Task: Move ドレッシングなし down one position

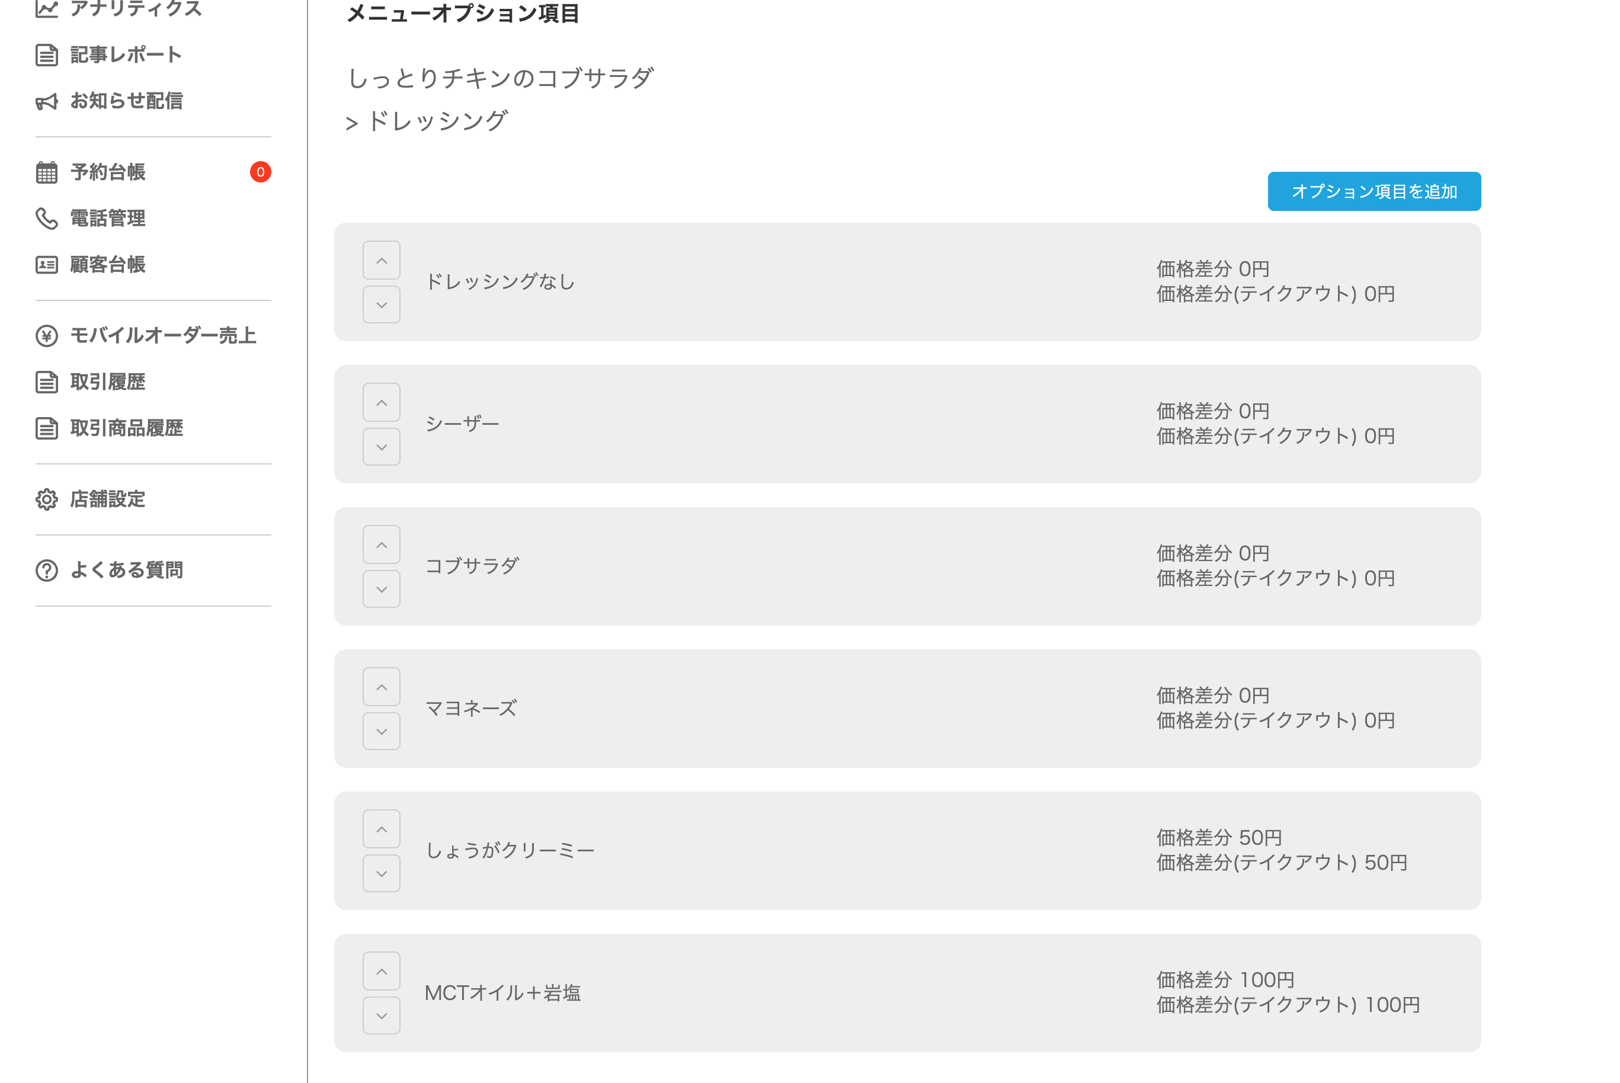Action: [x=382, y=305]
